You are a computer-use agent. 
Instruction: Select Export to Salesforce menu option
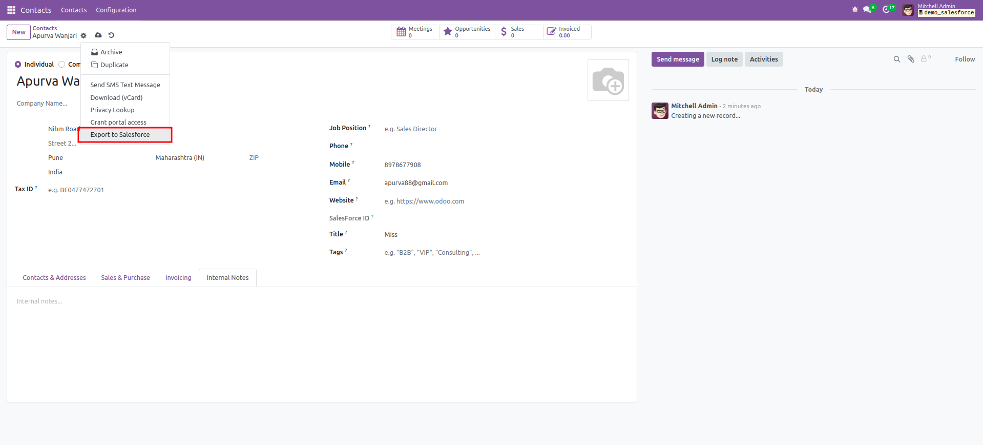tap(125, 135)
